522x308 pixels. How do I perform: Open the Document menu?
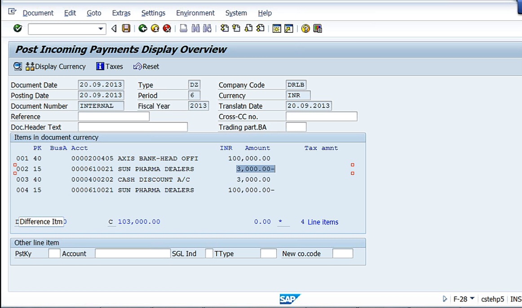click(x=38, y=13)
